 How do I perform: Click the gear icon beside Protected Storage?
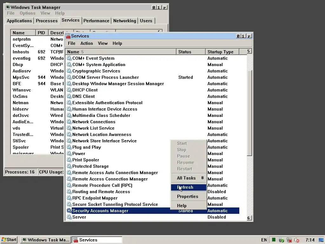tap(69, 166)
